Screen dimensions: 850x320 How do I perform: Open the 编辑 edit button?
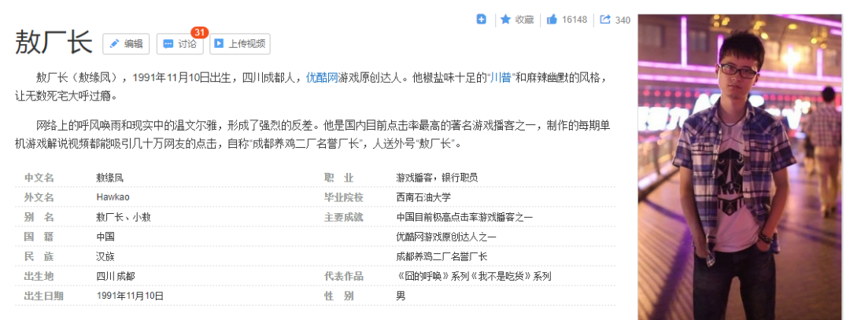tap(126, 44)
